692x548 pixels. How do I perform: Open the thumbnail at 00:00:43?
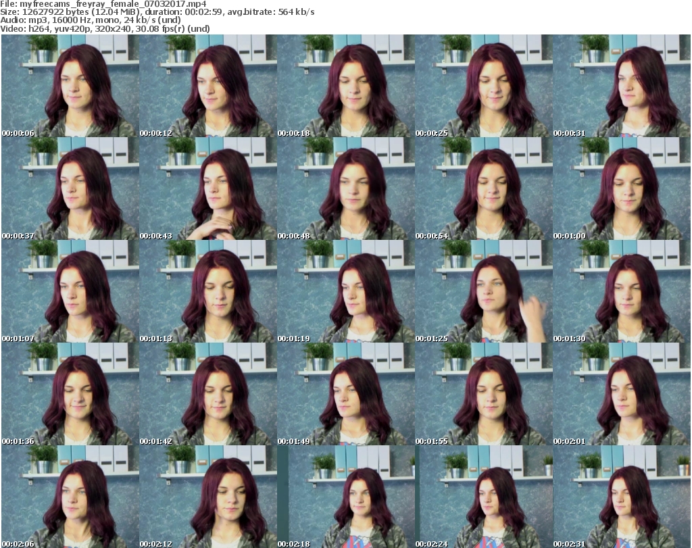click(x=208, y=189)
